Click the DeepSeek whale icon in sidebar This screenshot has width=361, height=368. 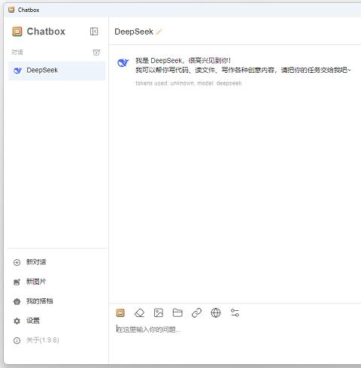coord(18,71)
